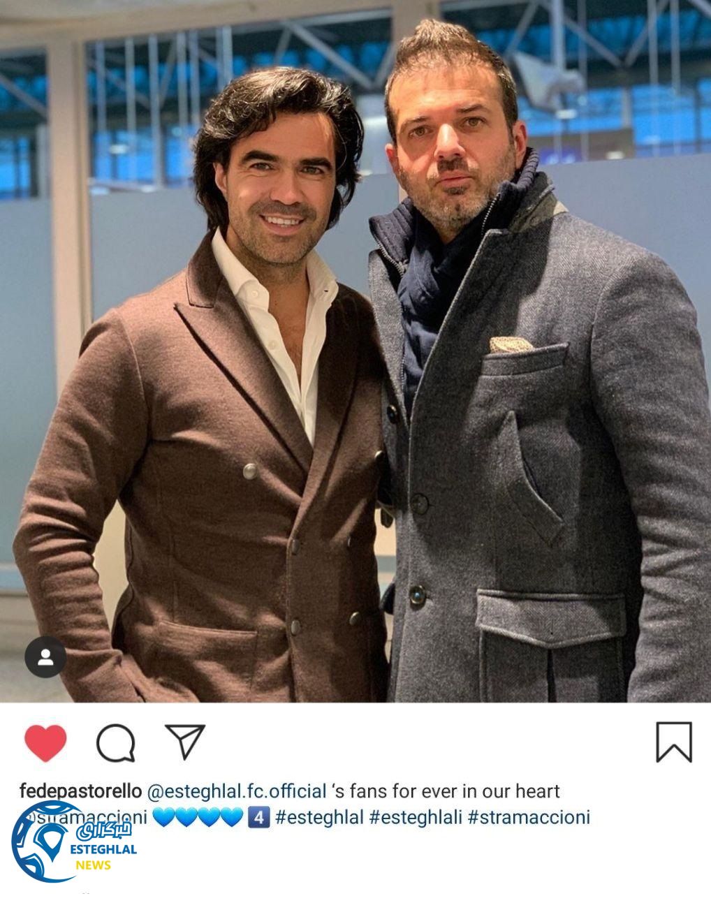The width and height of the screenshot is (711, 903).
Task: Click the row of blue heart emojis
Action: 198,817
